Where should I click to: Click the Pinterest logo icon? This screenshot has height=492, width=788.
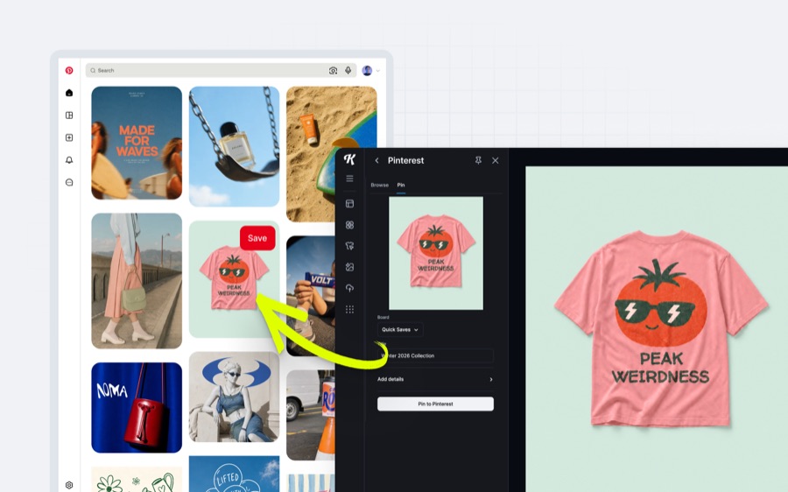[69, 70]
